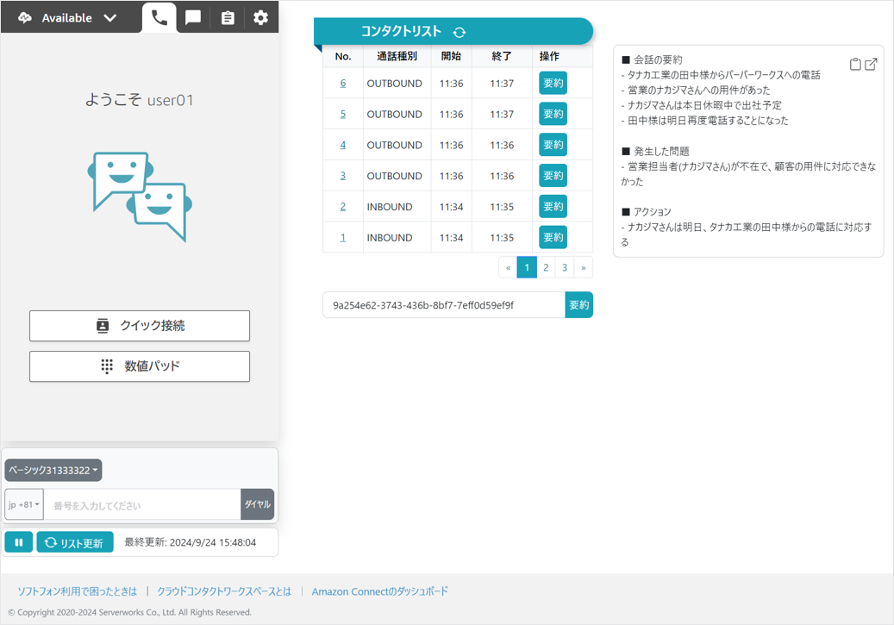
Task: Go to next page with » arrow
Action: point(584,267)
